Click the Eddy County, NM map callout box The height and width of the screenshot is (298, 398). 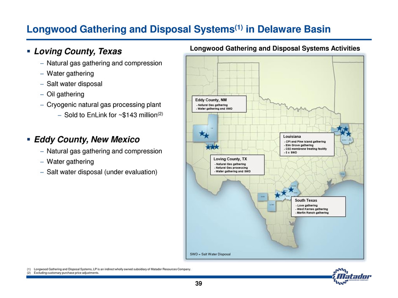point(219,104)
